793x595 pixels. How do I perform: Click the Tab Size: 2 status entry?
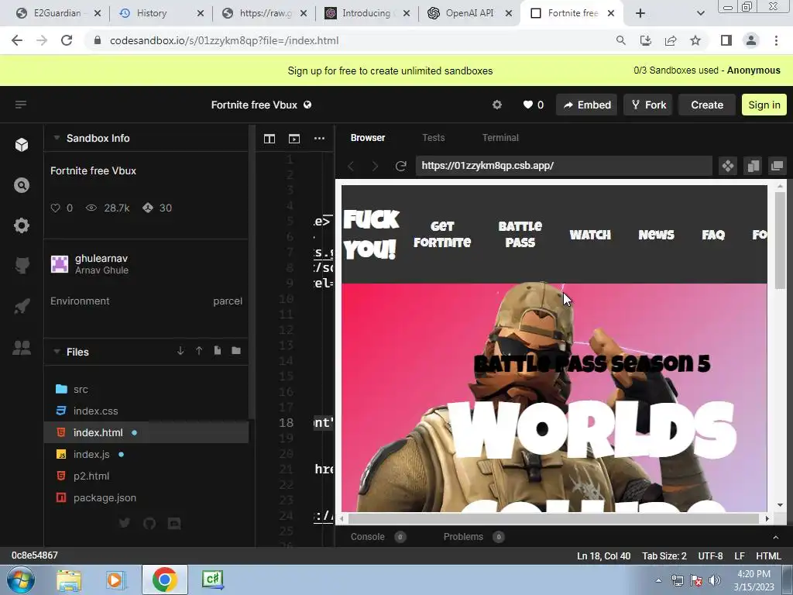coord(664,556)
